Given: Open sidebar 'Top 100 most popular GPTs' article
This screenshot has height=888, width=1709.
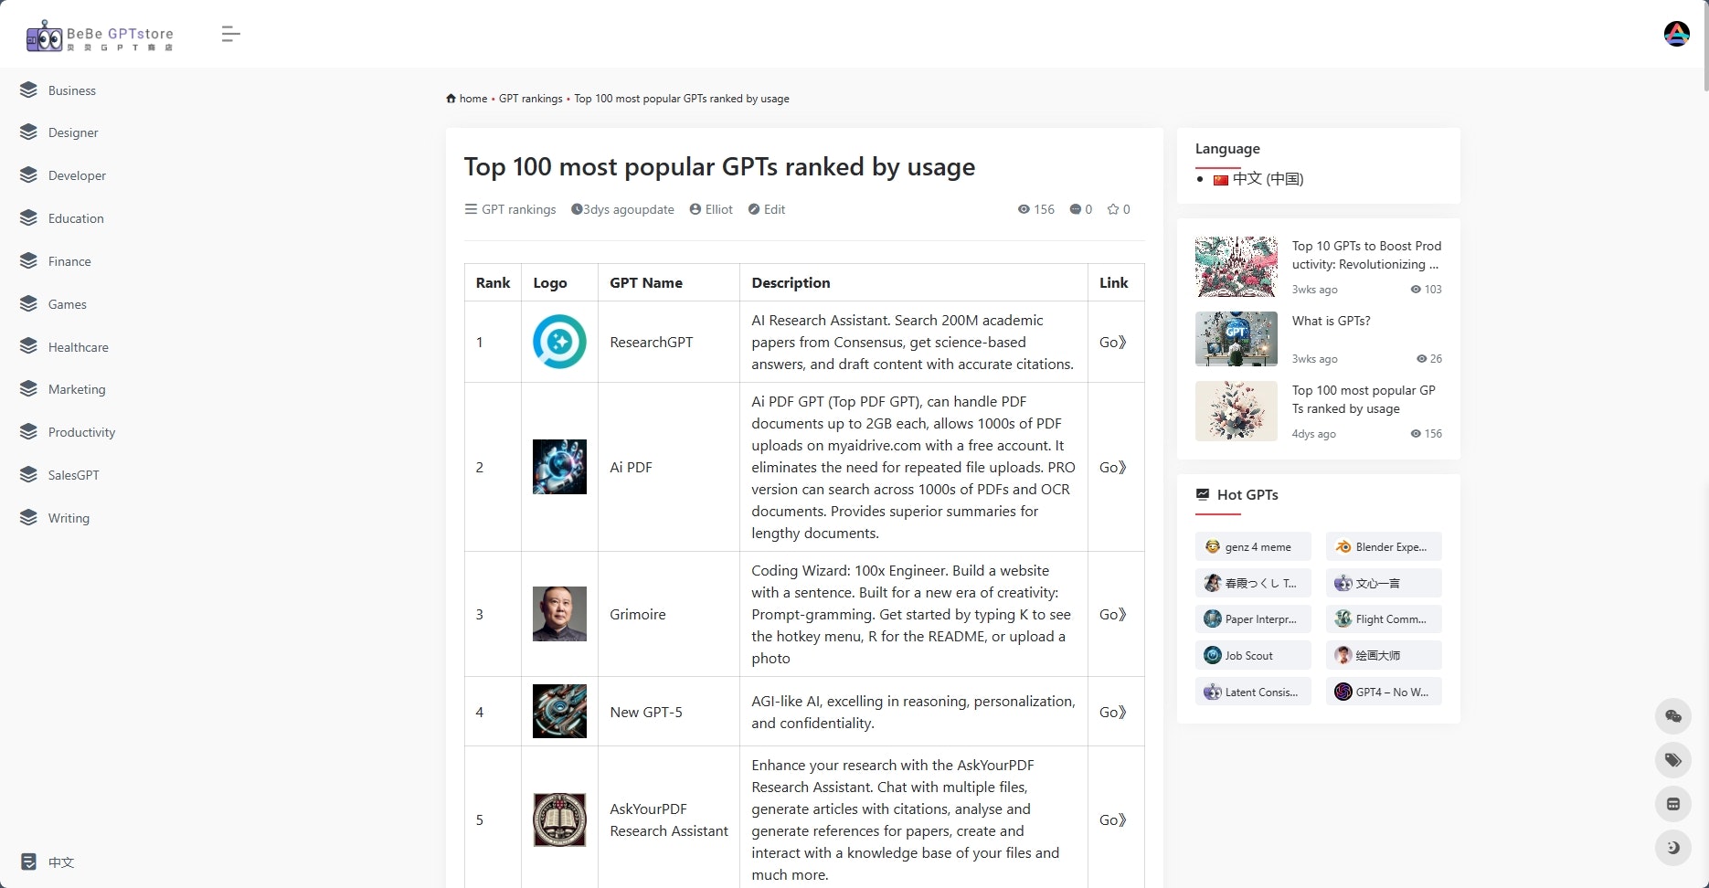Looking at the screenshot, I should tap(1364, 399).
